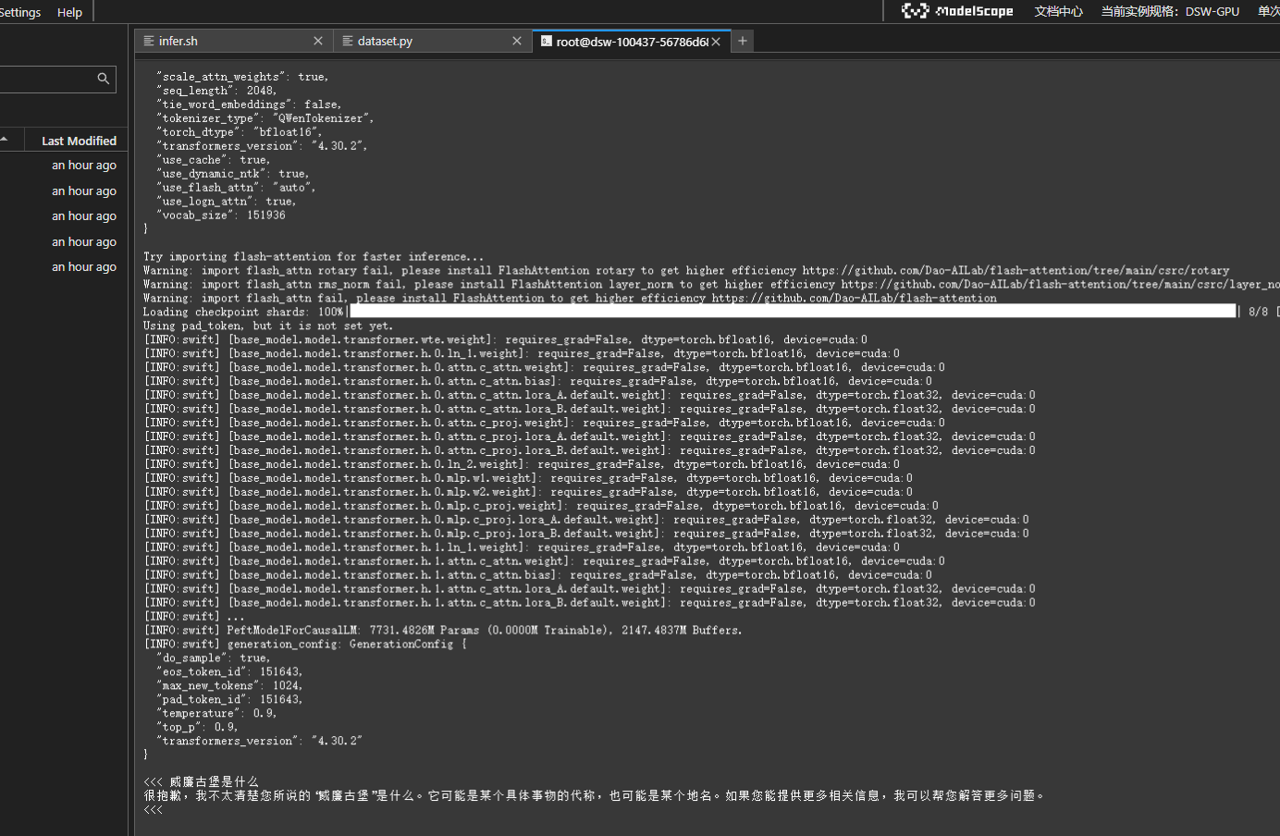Toggle the sort caret beside Last Modified
The height and width of the screenshot is (836, 1280).
click(x=5, y=140)
